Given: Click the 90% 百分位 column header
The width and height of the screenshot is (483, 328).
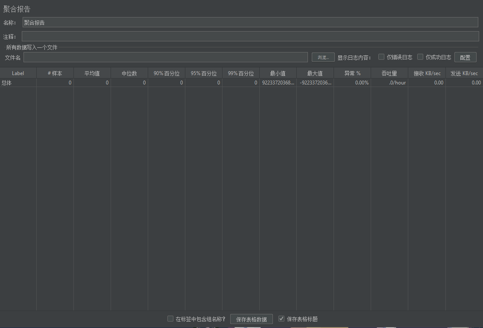Looking at the screenshot, I should click(x=167, y=73).
